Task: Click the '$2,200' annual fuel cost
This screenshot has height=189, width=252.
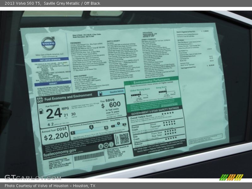Action: [x=56, y=136]
